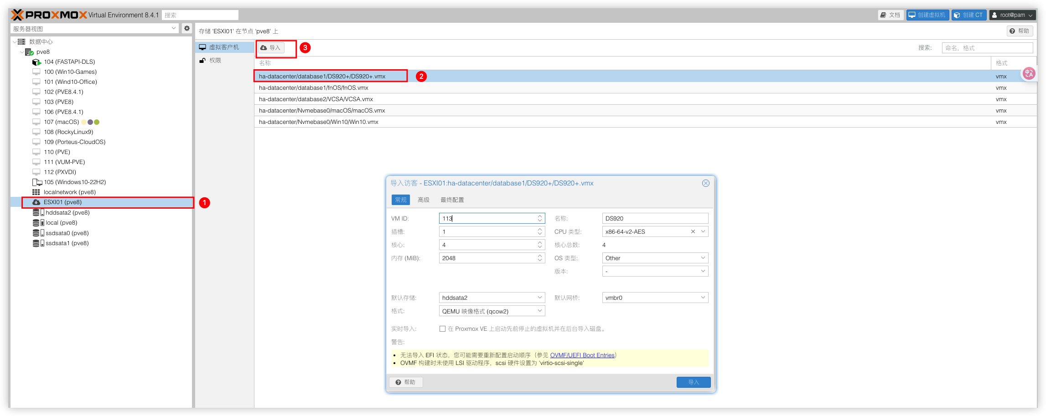
Task: Click the help button at top right
Action: point(1020,31)
